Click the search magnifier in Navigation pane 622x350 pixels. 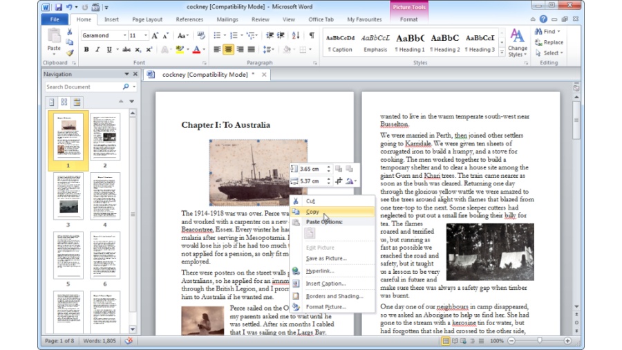(x=126, y=86)
